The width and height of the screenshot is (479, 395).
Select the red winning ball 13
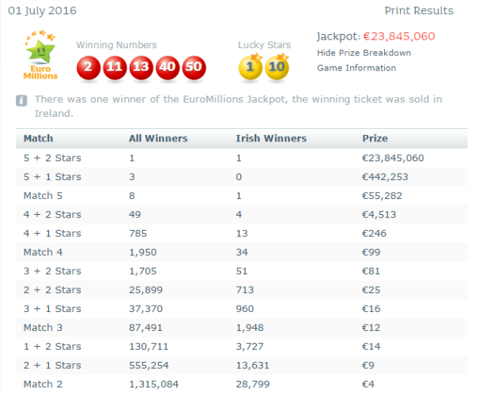141,67
